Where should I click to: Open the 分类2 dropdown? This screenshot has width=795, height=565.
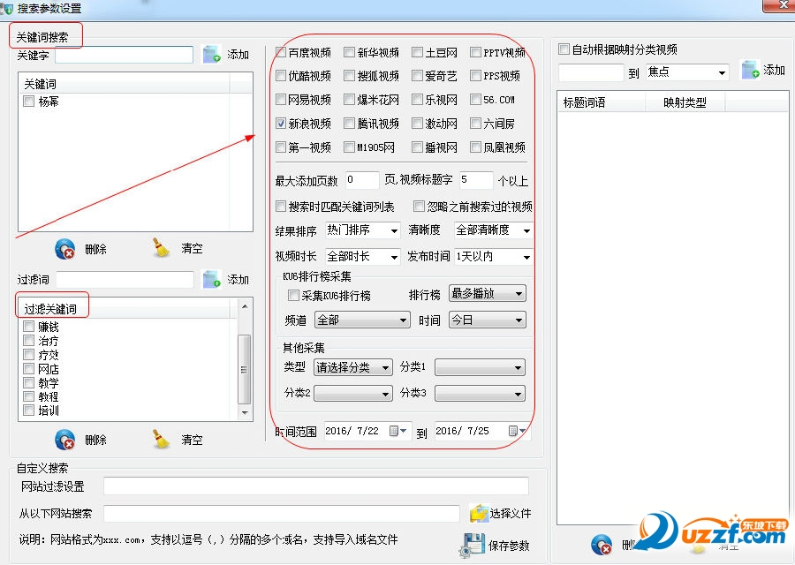coord(352,393)
